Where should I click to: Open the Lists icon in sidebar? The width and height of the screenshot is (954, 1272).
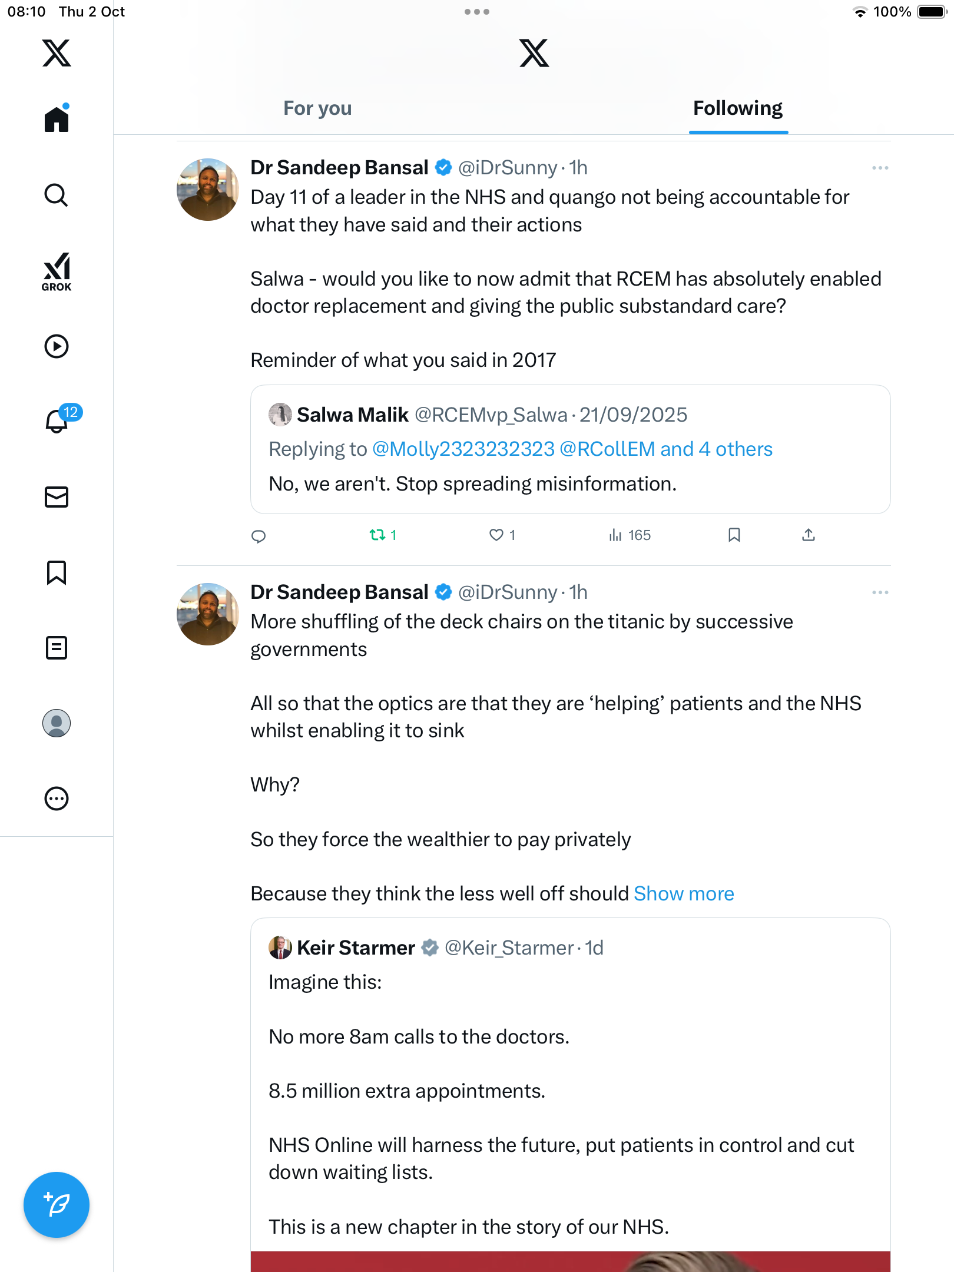click(57, 648)
